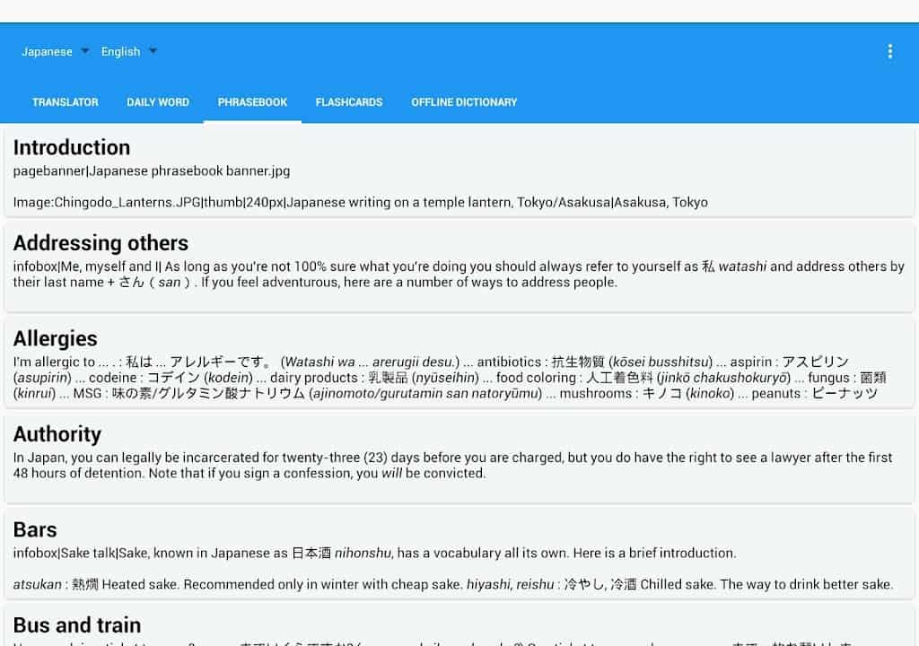Screen dimensions: 919x646
Task: Click the Chingodo_Lanterns.JPG image caption line
Action: click(x=361, y=202)
